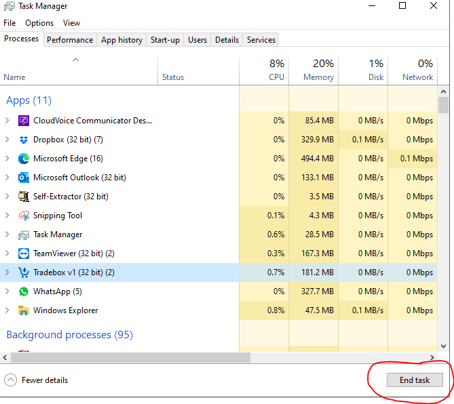Expand the TeamViewer (32 bit) process group
454x404 pixels.
tap(7, 254)
